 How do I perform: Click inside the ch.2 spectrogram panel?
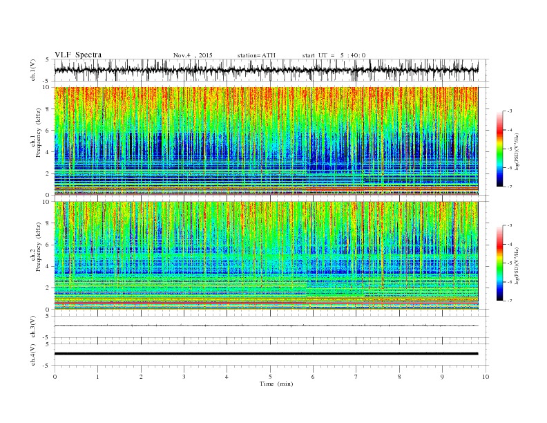click(266, 256)
